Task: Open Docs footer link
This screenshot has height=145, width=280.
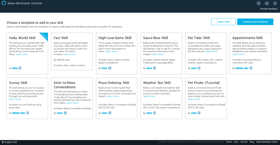Action: click(x=236, y=142)
